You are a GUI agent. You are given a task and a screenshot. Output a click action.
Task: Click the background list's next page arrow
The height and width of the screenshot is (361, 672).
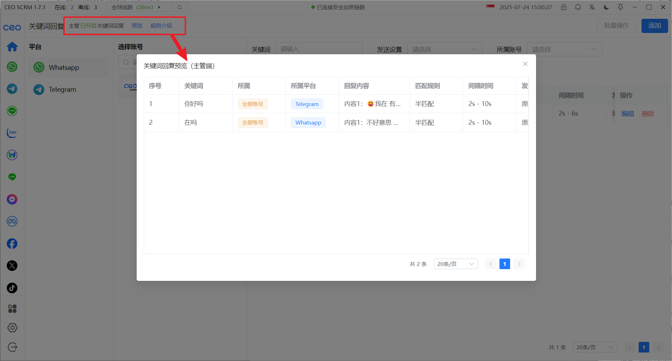point(658,347)
